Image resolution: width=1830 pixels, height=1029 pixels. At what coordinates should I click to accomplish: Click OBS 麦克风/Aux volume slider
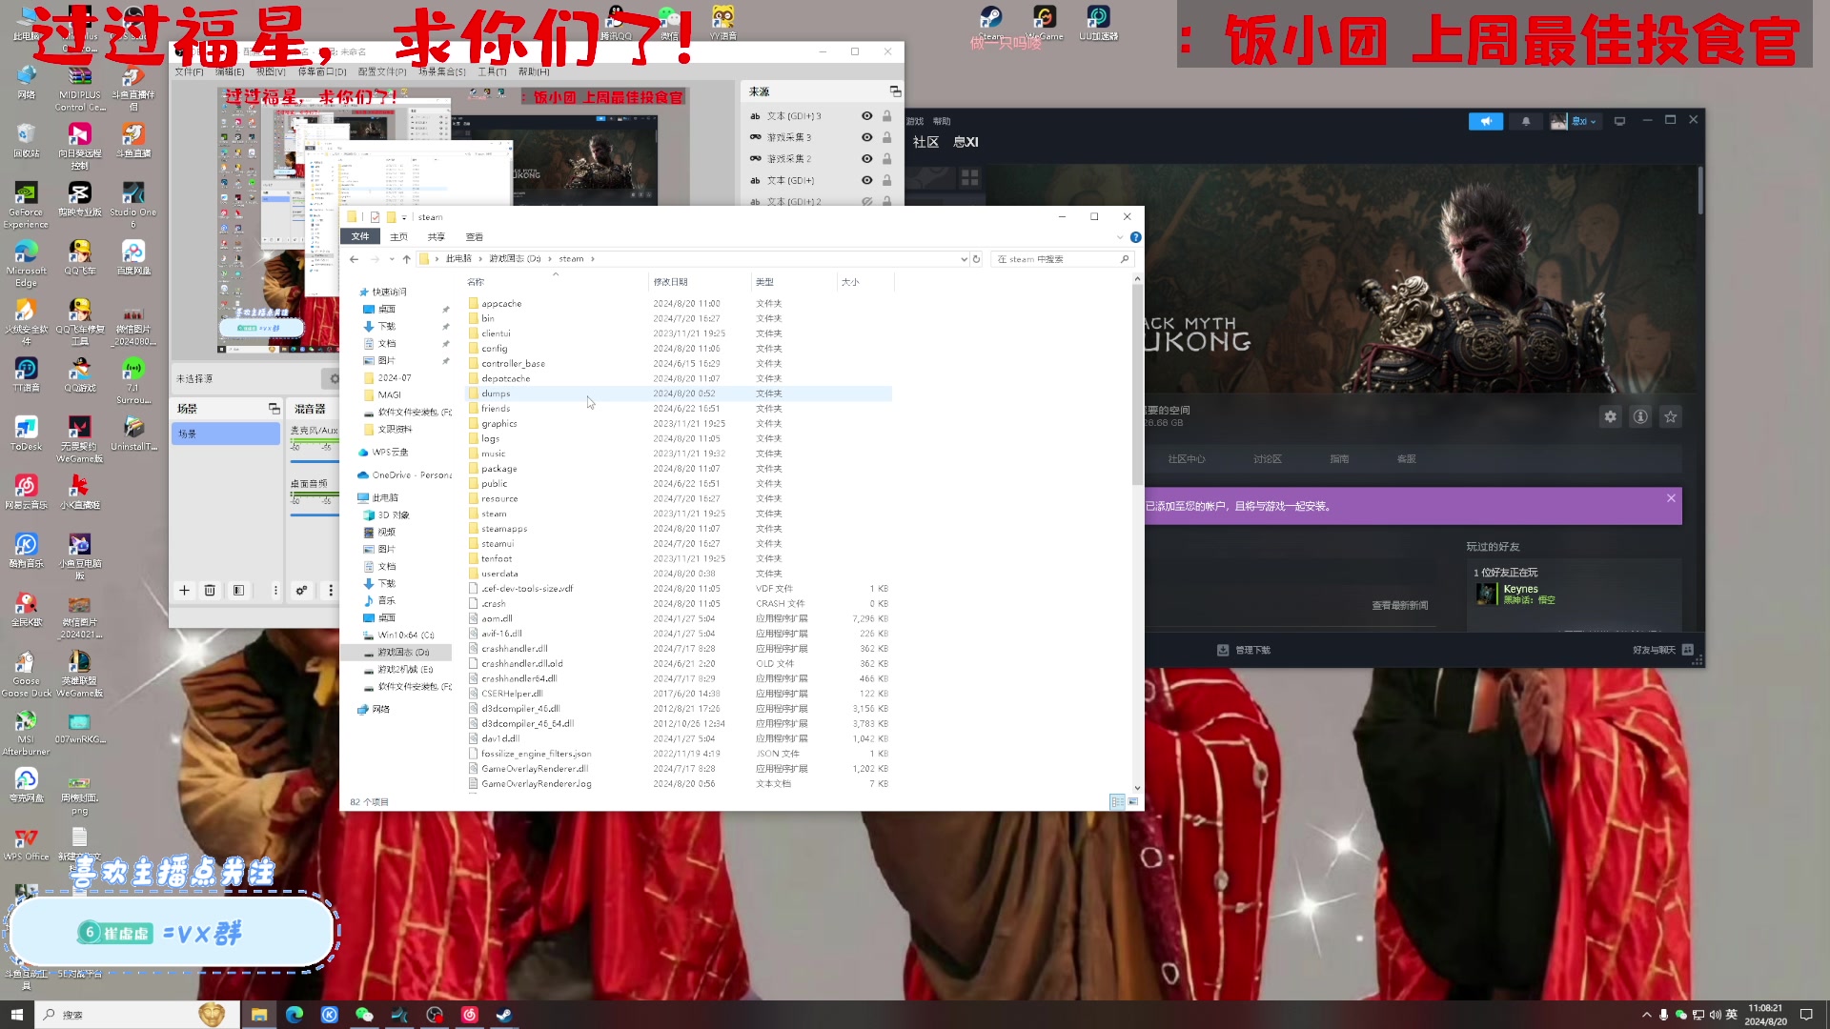tap(313, 462)
